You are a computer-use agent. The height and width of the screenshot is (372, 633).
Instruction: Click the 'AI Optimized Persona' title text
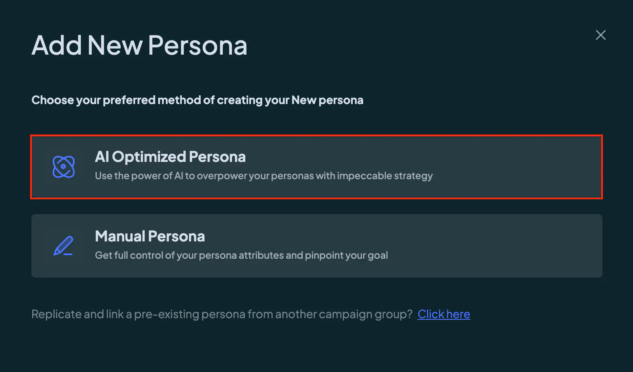pos(170,157)
